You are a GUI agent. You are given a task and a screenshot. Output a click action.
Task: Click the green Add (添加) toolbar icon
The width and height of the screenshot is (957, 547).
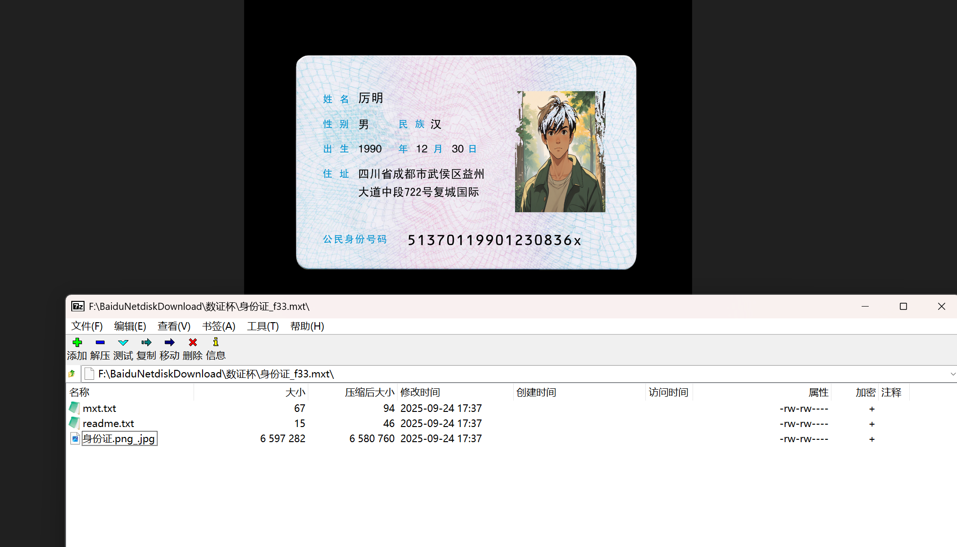click(x=77, y=342)
